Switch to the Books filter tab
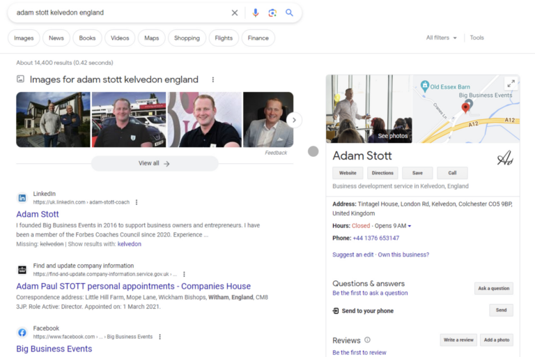535x357 pixels. coord(87,38)
